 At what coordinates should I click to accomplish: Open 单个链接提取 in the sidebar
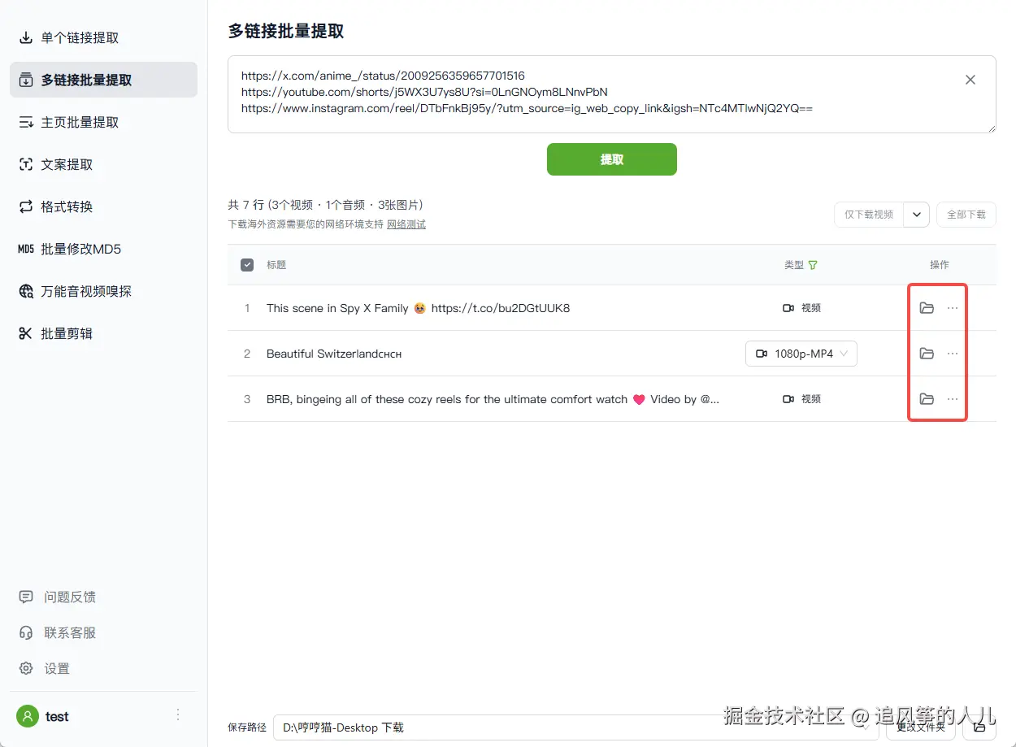[x=103, y=37]
